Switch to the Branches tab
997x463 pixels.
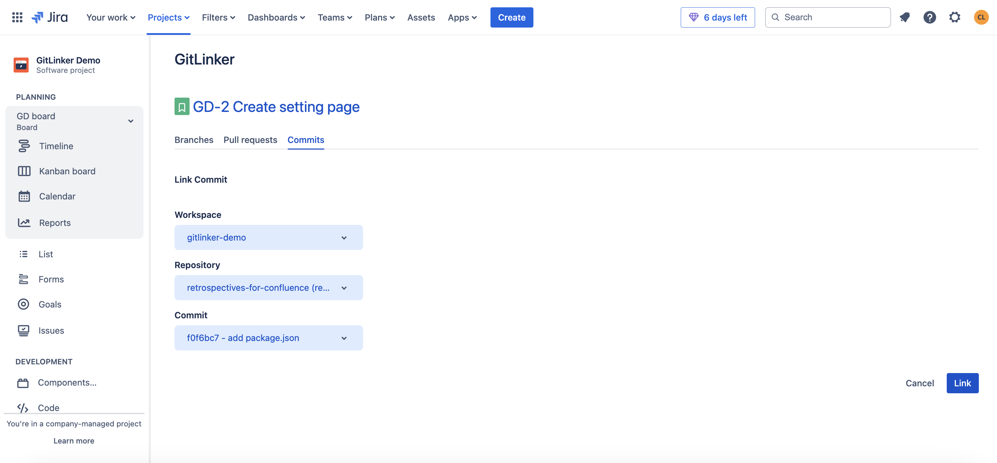pyautogui.click(x=194, y=140)
